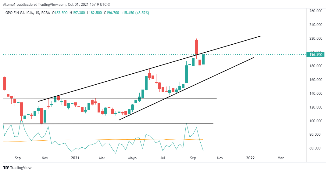
Task: Click the 2022 label on the time axis
Action: pos(250,158)
